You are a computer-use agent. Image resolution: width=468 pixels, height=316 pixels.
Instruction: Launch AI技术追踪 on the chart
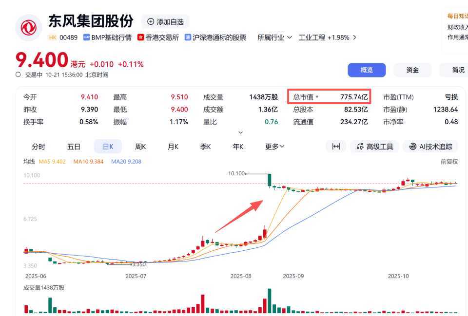[x=430, y=146]
